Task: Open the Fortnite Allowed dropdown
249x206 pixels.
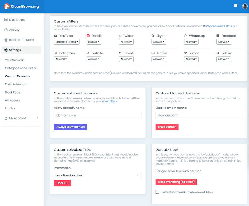Action: click(x=94, y=59)
